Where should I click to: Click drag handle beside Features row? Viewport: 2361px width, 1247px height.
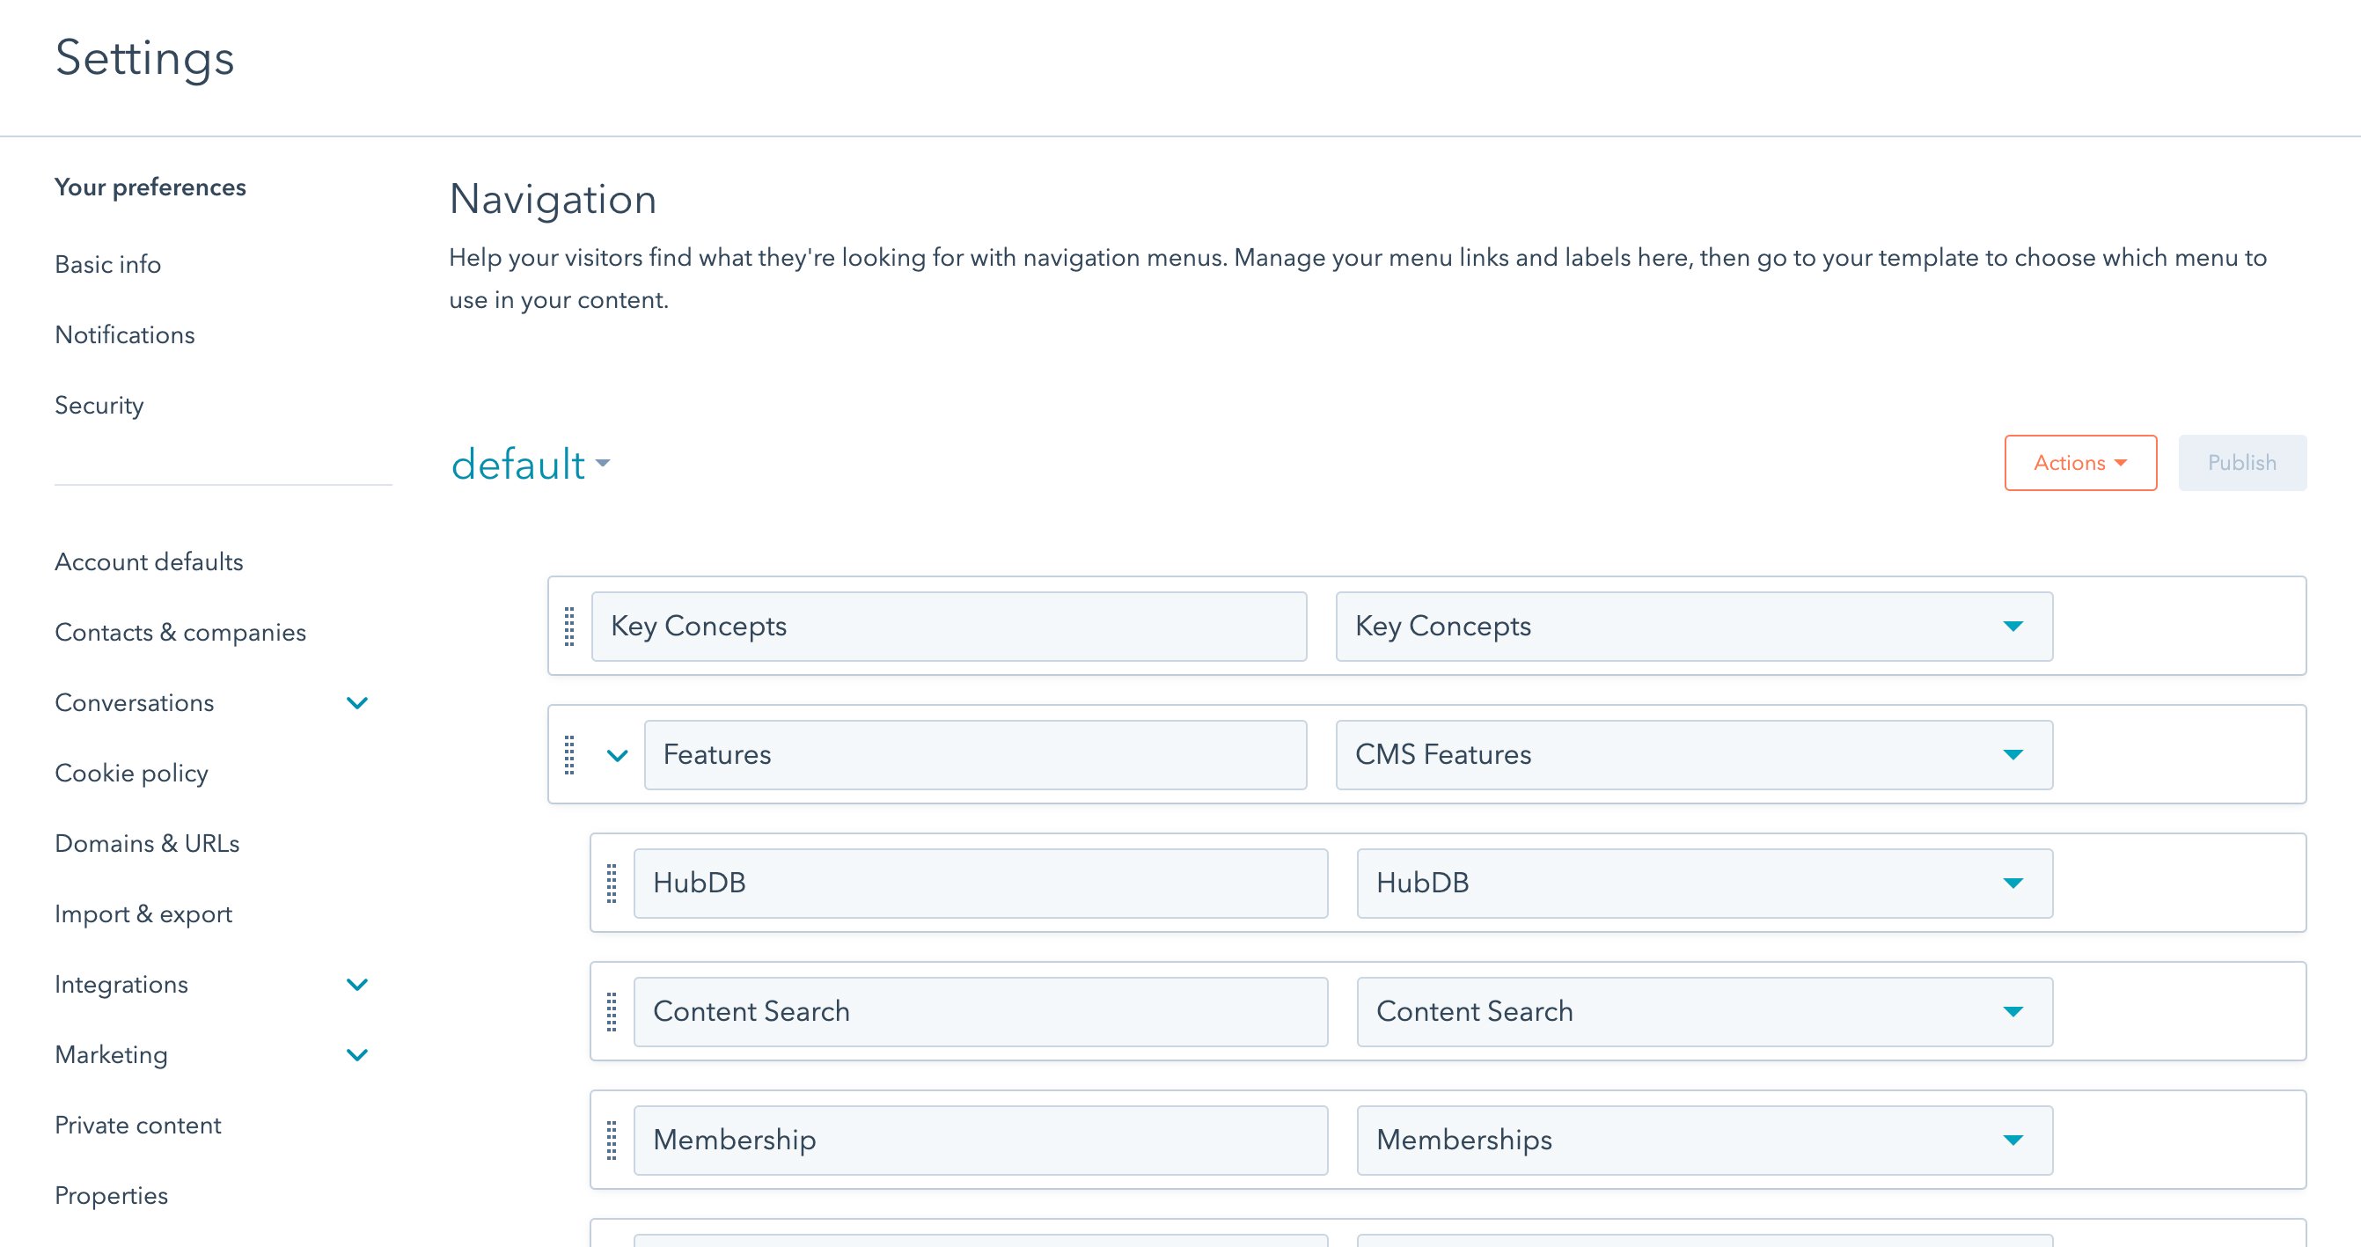[569, 754]
